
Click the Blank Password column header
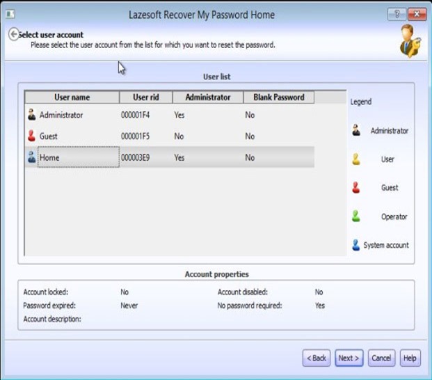click(279, 97)
